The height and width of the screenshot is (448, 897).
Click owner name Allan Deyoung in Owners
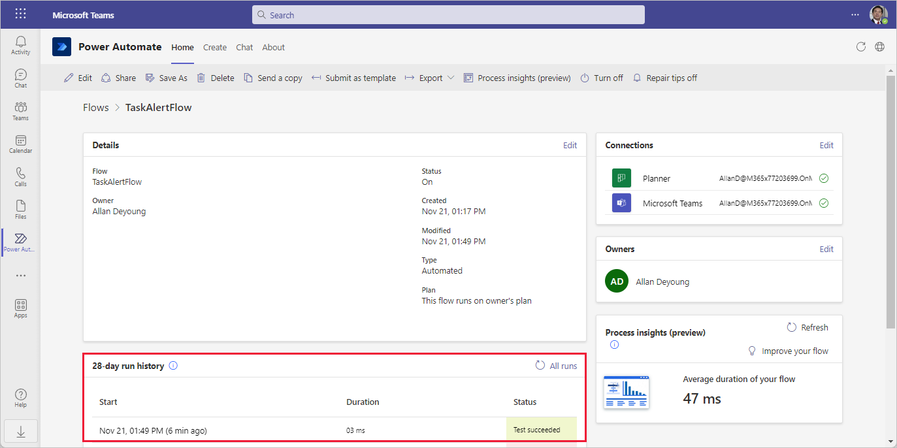662,282
